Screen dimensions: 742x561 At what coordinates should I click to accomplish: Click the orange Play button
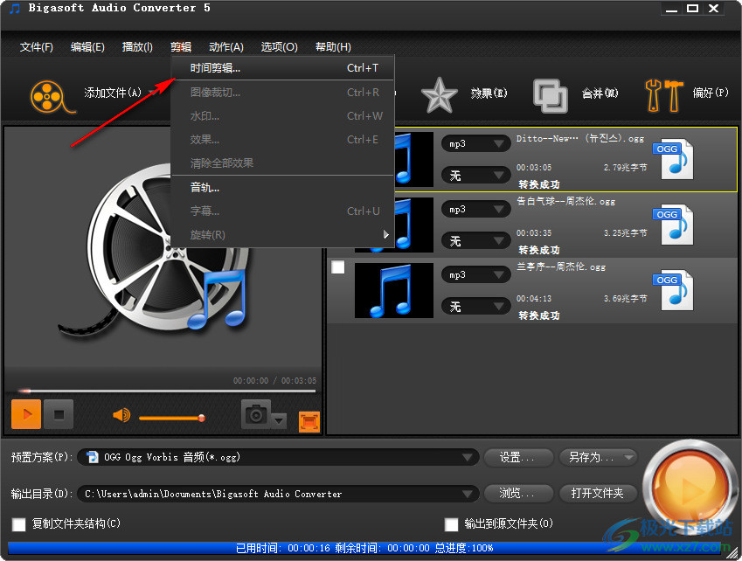point(26,414)
